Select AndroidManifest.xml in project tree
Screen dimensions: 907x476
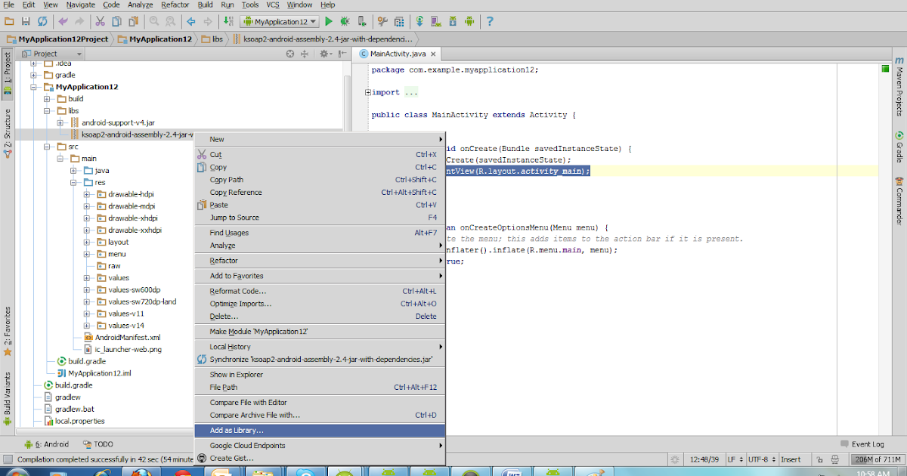[122, 337]
